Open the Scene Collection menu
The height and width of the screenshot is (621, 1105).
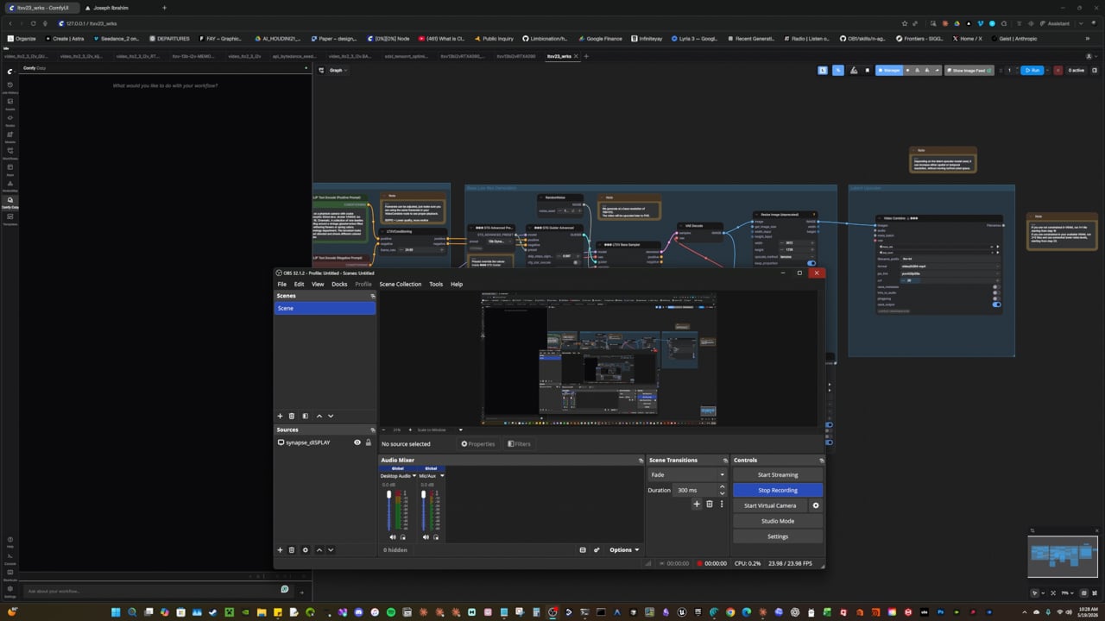tap(401, 284)
